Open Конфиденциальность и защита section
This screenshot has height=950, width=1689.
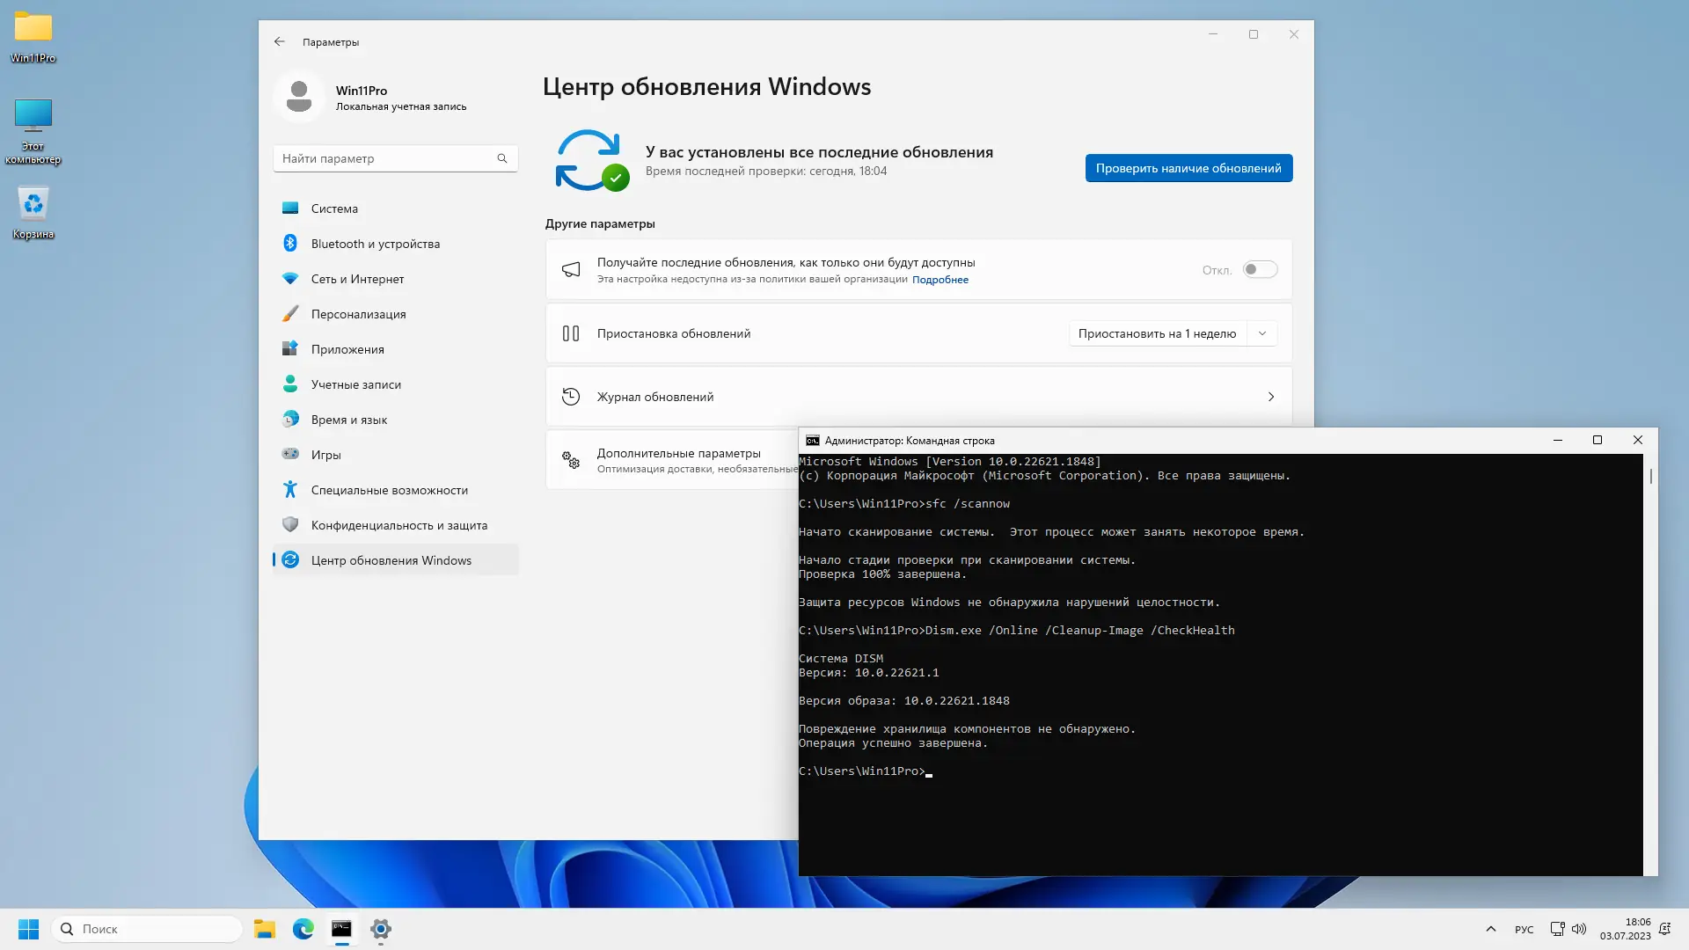(398, 525)
